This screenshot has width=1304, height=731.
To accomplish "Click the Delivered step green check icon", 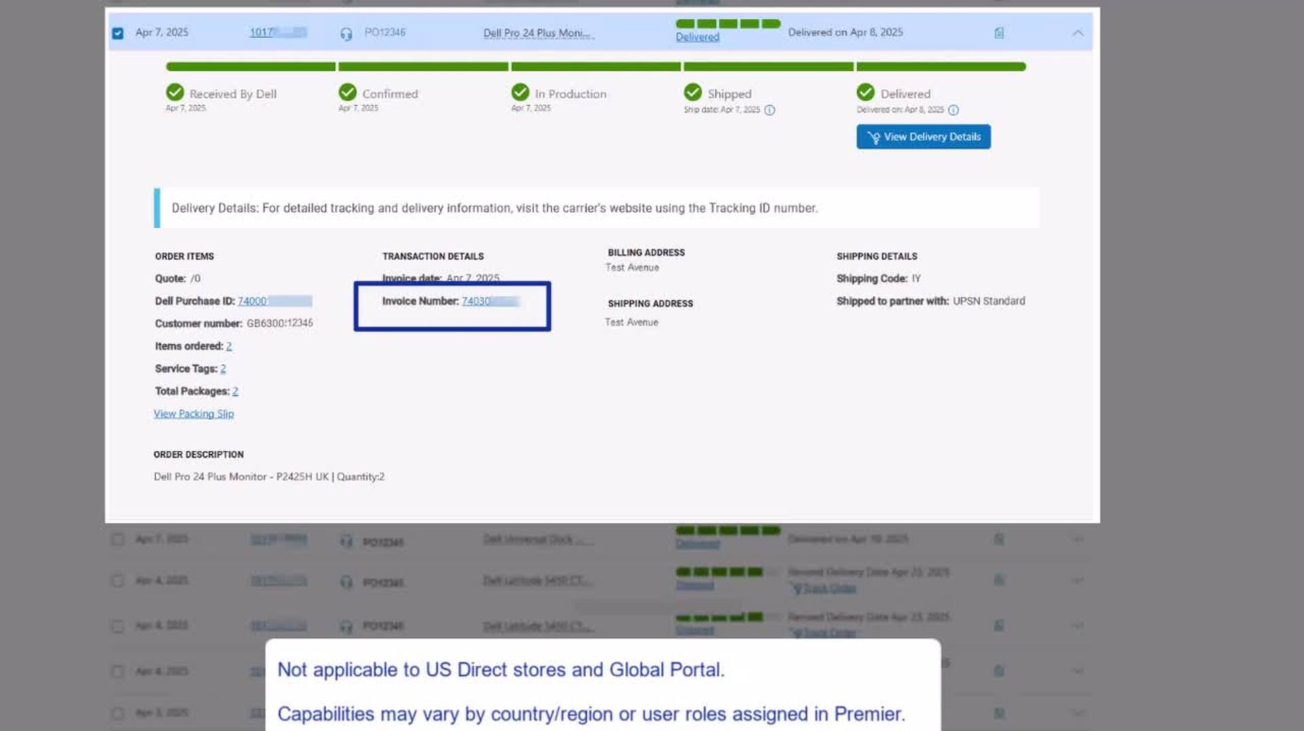I will [865, 92].
